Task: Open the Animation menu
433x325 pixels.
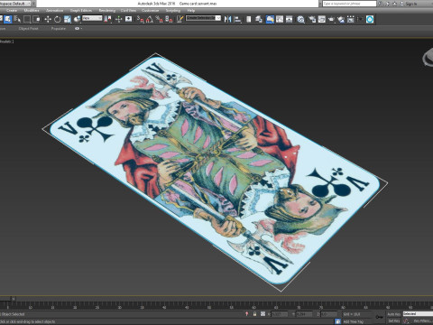Action: click(54, 11)
